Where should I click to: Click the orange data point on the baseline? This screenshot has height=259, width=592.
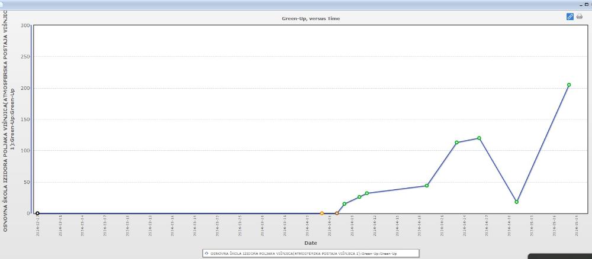coord(321,213)
